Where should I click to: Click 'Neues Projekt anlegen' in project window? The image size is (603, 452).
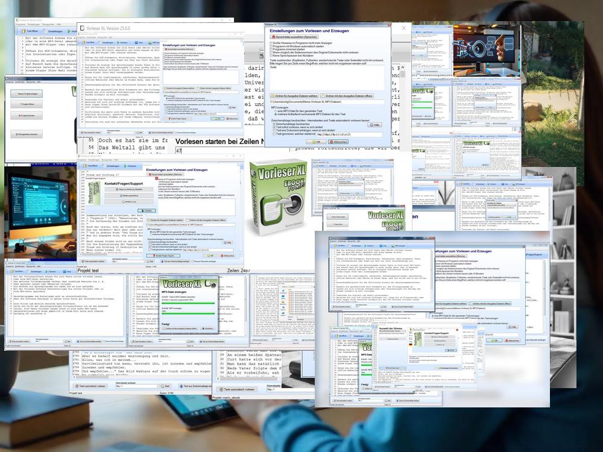click(27, 93)
